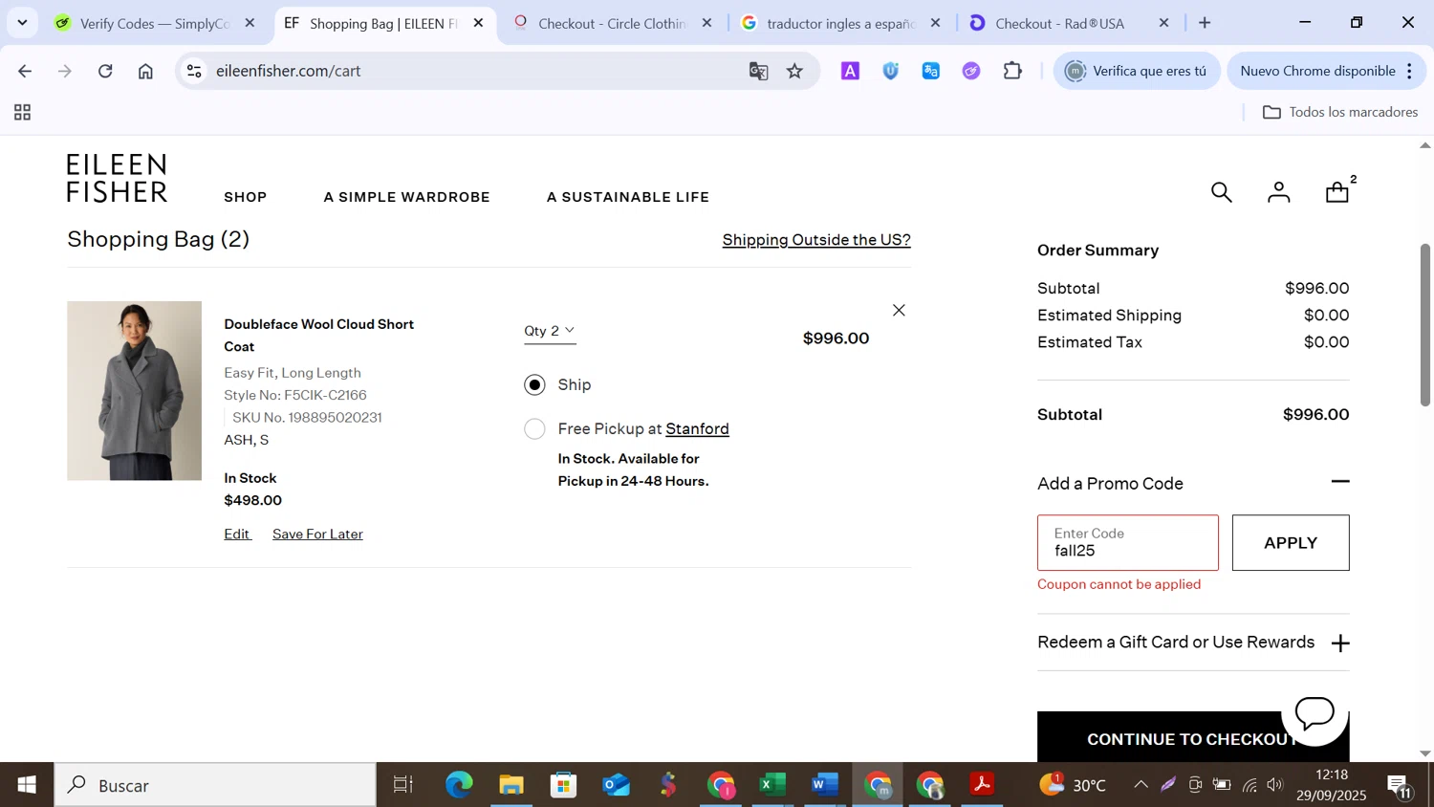Open Chrome menu three dots
Image resolution: width=1434 pixels, height=807 pixels.
click(1409, 71)
